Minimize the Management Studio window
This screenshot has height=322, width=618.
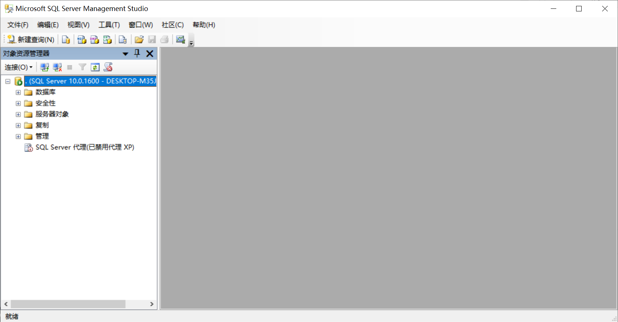point(554,8)
